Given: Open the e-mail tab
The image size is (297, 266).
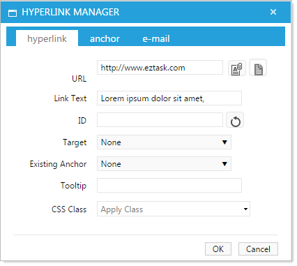Looking at the screenshot, I should 156,38.
